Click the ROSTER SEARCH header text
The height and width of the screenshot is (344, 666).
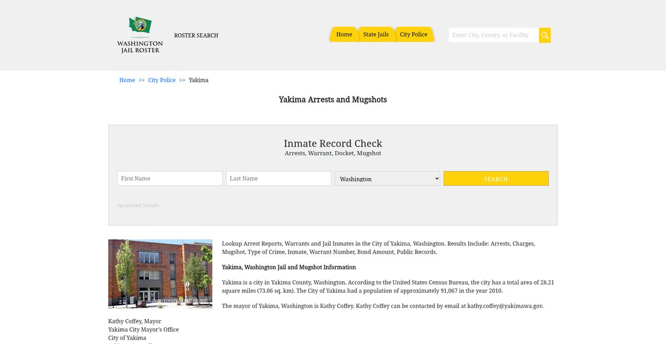point(196,36)
